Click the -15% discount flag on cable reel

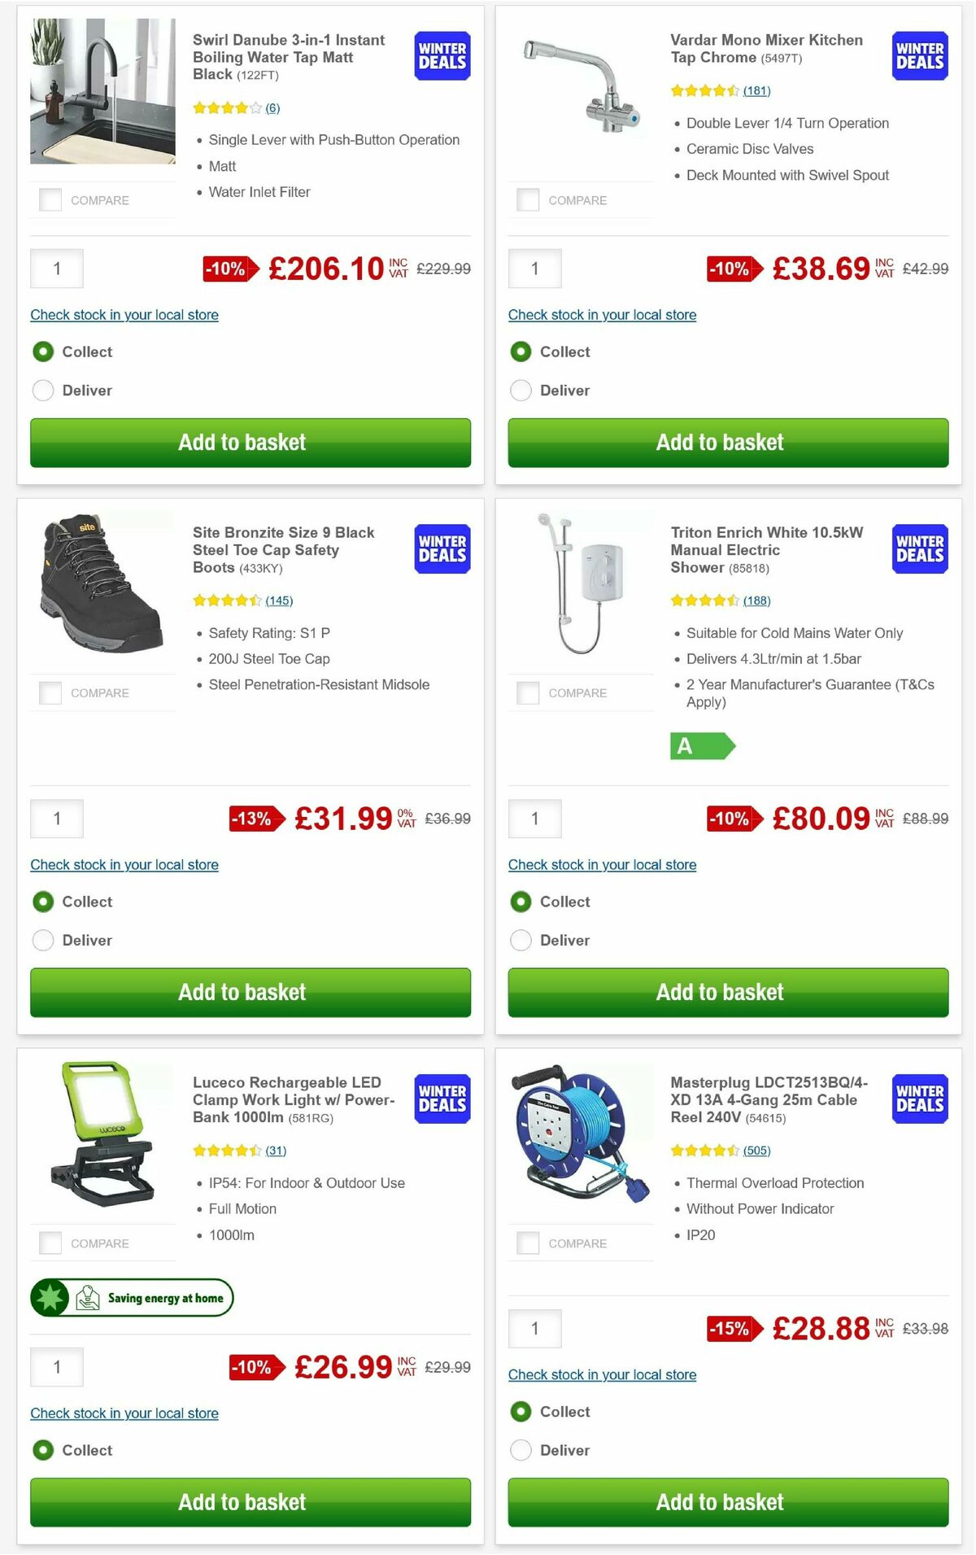click(730, 1330)
